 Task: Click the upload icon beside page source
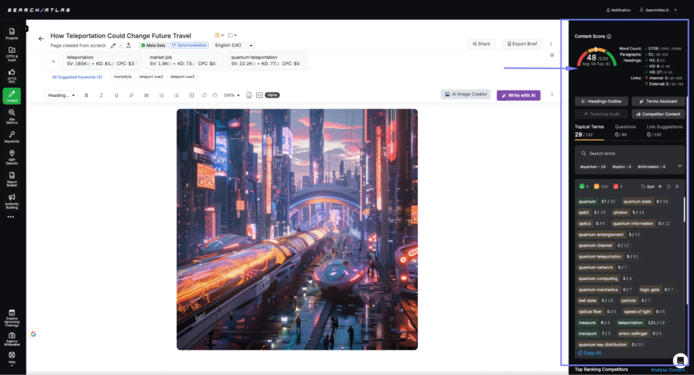click(x=129, y=45)
